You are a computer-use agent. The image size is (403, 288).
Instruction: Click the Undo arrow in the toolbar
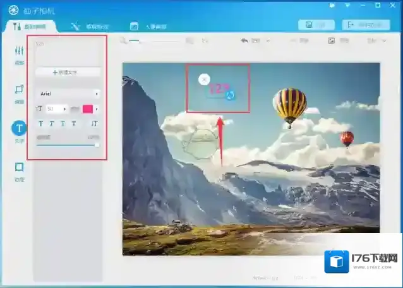[245, 40]
